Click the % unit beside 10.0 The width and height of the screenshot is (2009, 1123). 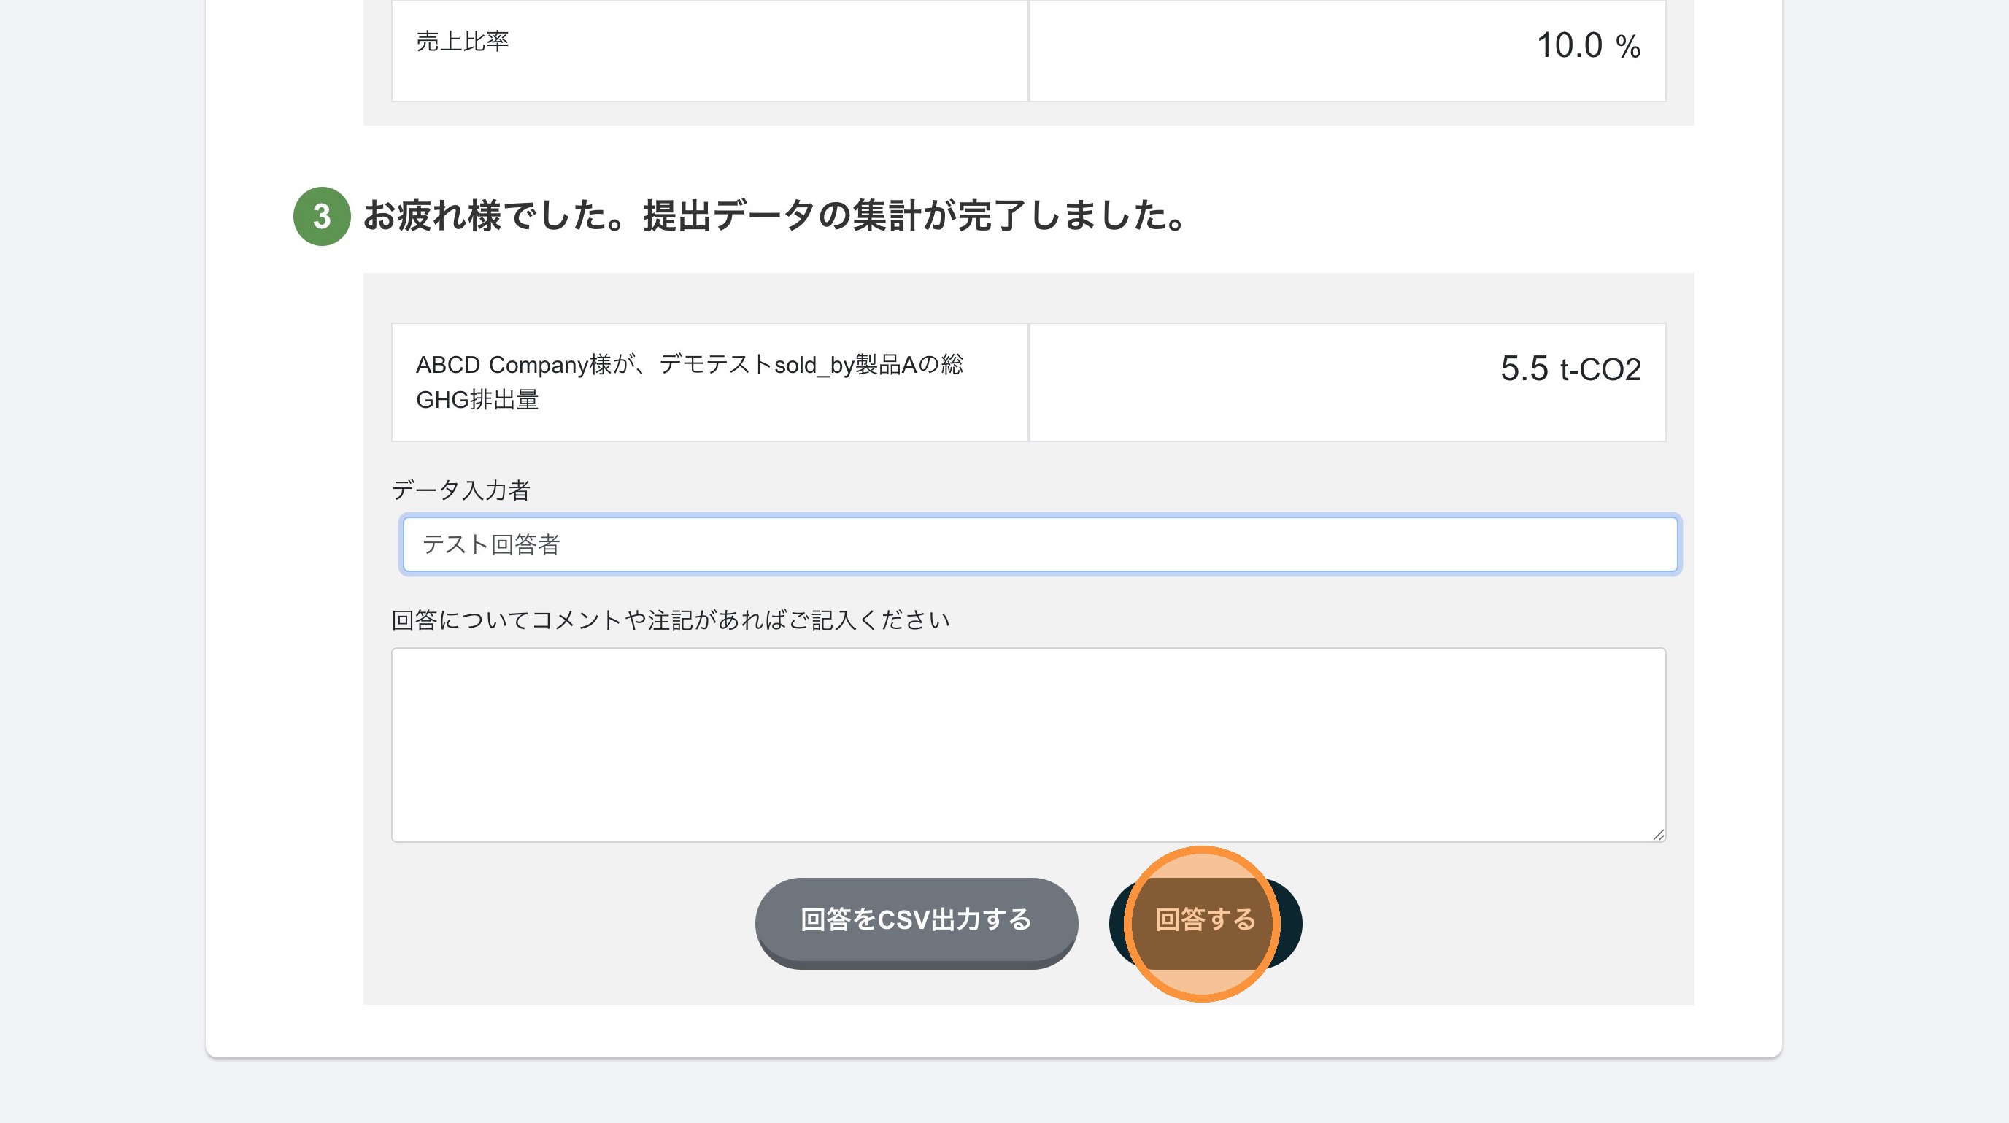1628,47
